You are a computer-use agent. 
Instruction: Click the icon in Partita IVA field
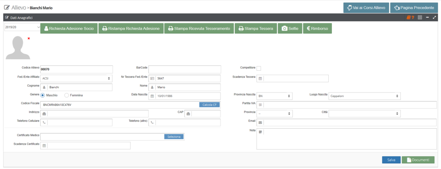tap(260, 105)
